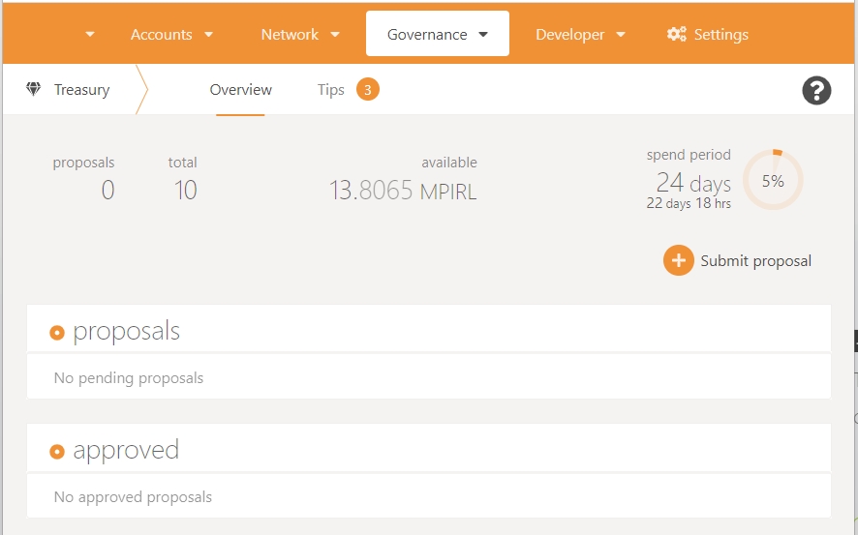Click the No pending proposals row
This screenshot has width=858, height=535.
tap(428, 377)
